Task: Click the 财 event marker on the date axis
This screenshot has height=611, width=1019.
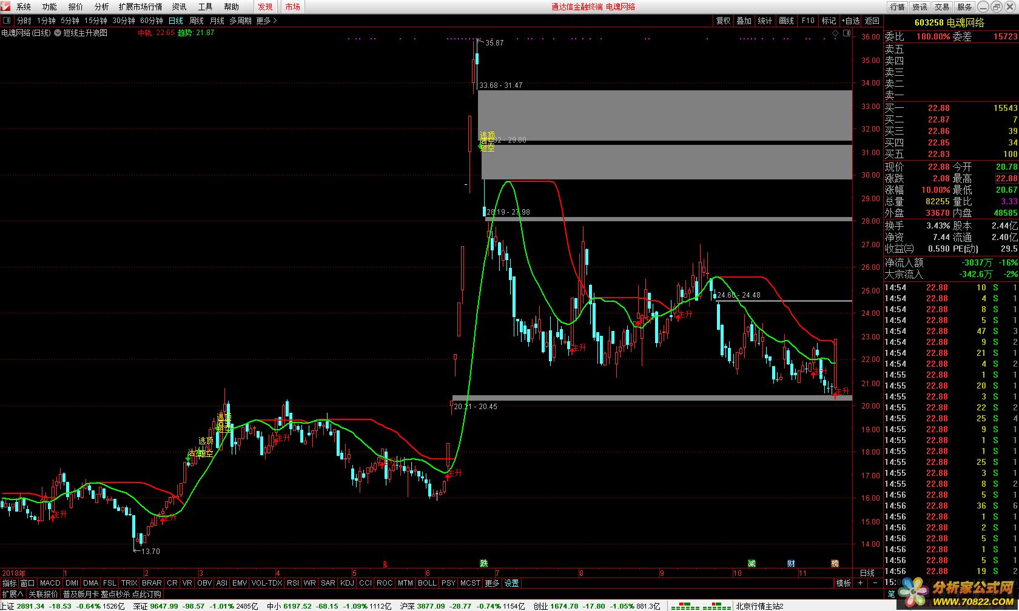Action: pos(791,563)
